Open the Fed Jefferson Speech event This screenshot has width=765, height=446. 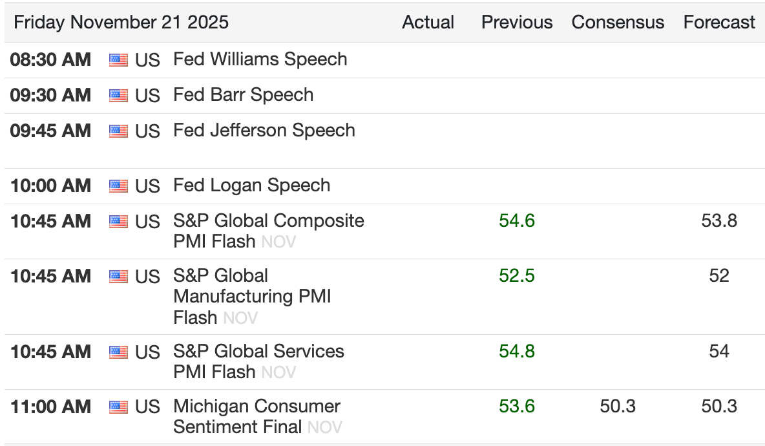[264, 131]
